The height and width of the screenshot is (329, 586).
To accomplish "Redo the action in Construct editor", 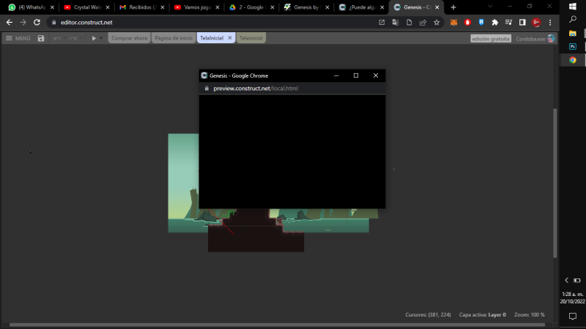I will tap(73, 38).
